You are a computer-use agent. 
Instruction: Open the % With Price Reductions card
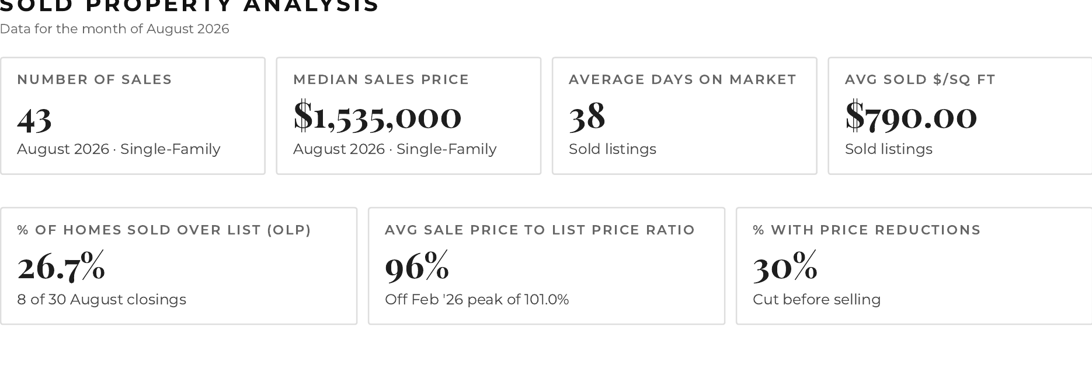[x=914, y=266]
